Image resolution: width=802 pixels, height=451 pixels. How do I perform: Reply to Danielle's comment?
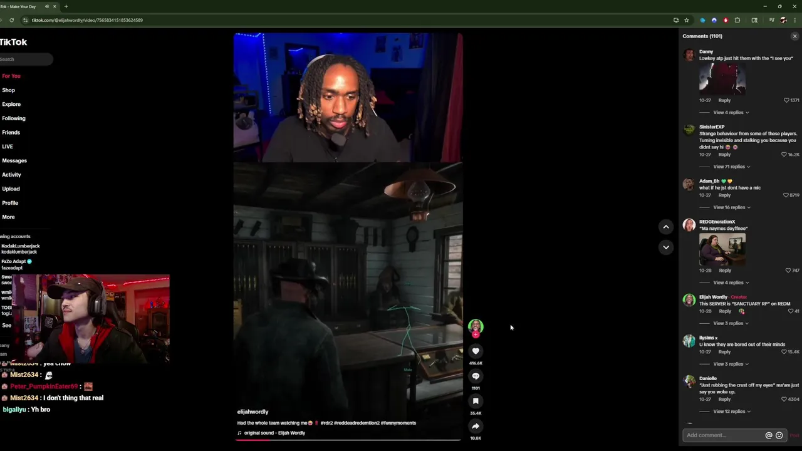coord(724,400)
